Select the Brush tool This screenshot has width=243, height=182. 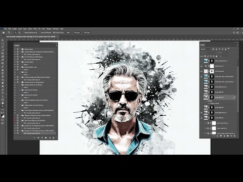pos(3,67)
